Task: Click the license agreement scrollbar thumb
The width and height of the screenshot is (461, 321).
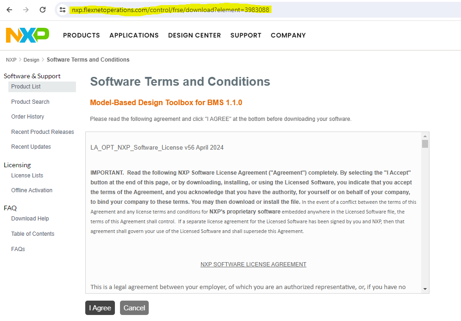Action: 425,144
